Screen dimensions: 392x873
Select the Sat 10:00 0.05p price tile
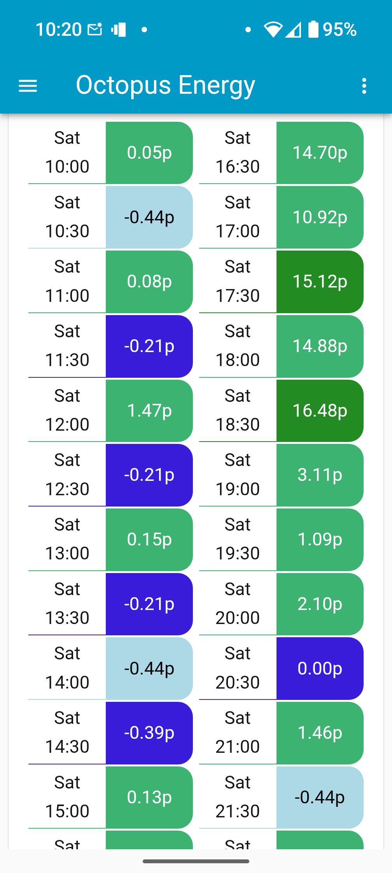click(149, 153)
